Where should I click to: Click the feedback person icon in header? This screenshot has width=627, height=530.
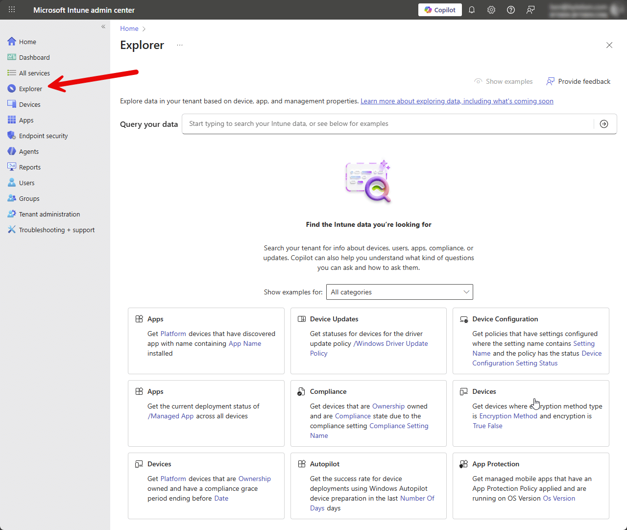coord(531,10)
